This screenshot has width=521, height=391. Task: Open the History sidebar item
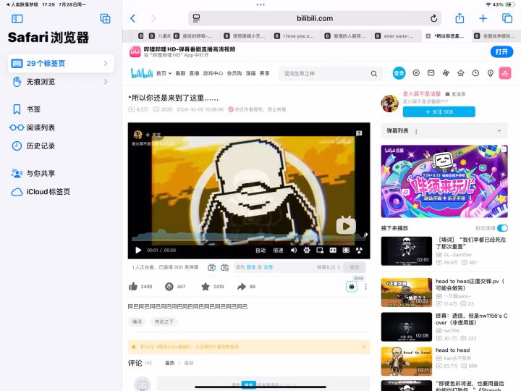(61, 146)
